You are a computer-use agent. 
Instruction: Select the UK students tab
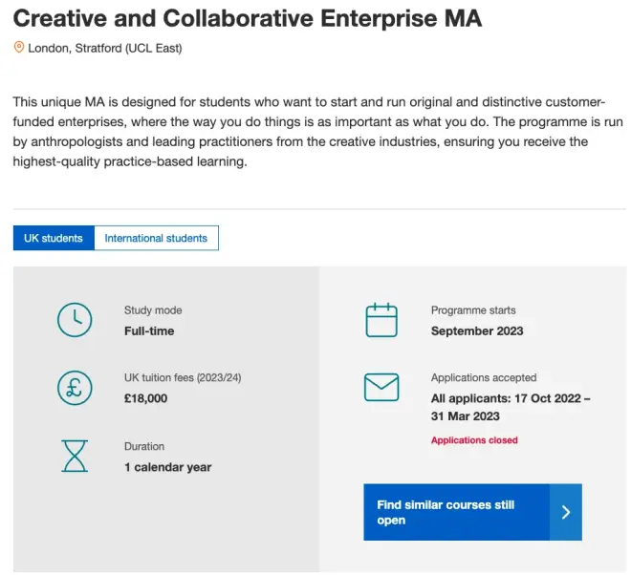(54, 238)
